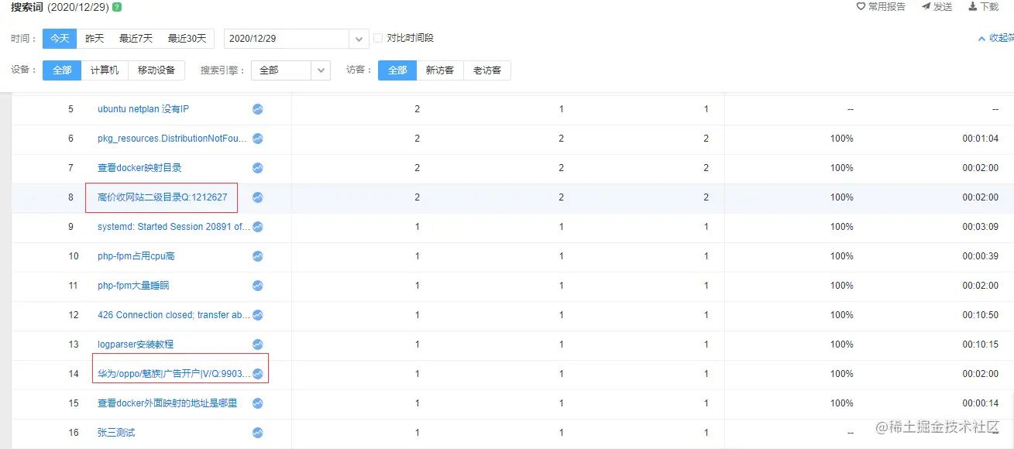This screenshot has height=449, width=1014.
Task: Open search term systemd: Started Session 20891
Action: (174, 227)
